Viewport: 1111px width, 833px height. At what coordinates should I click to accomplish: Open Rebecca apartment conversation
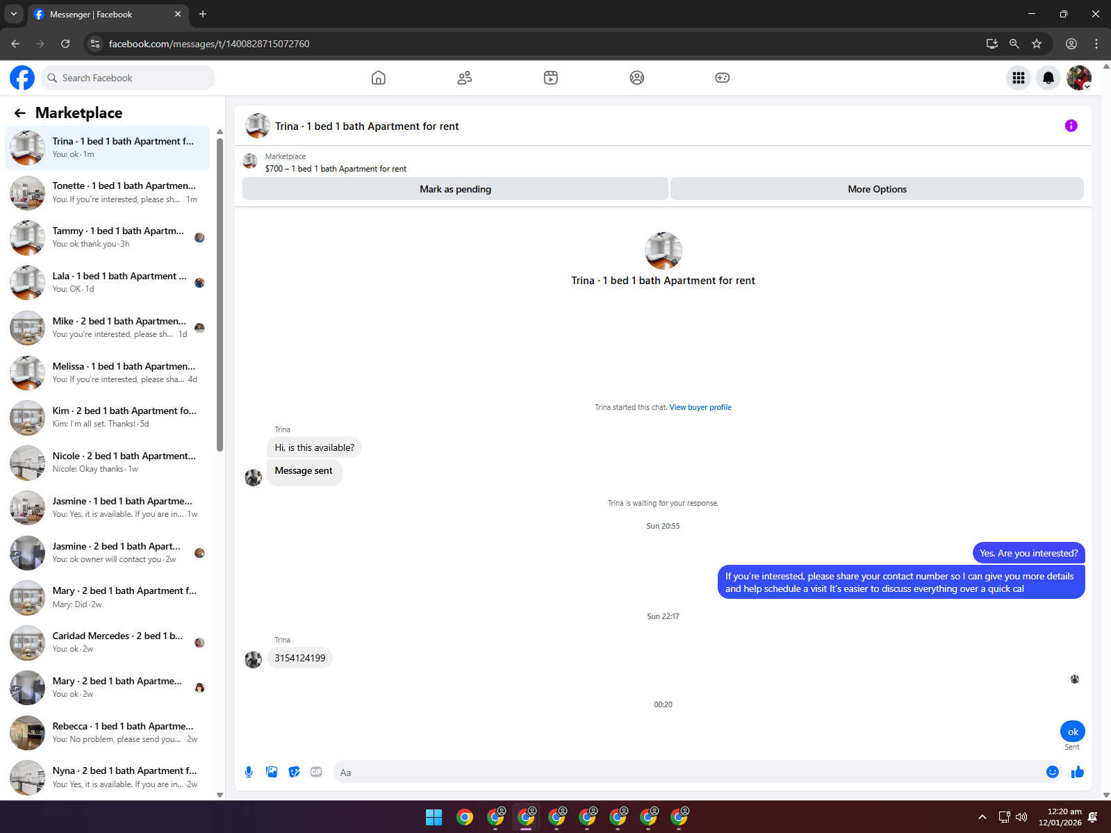[108, 733]
